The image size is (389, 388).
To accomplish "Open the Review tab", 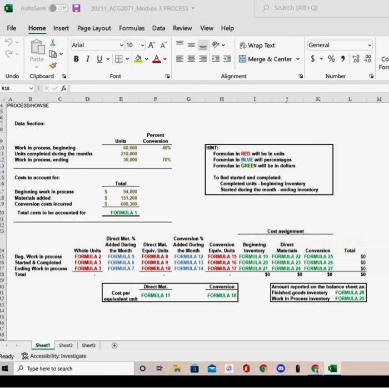I will click(182, 28).
